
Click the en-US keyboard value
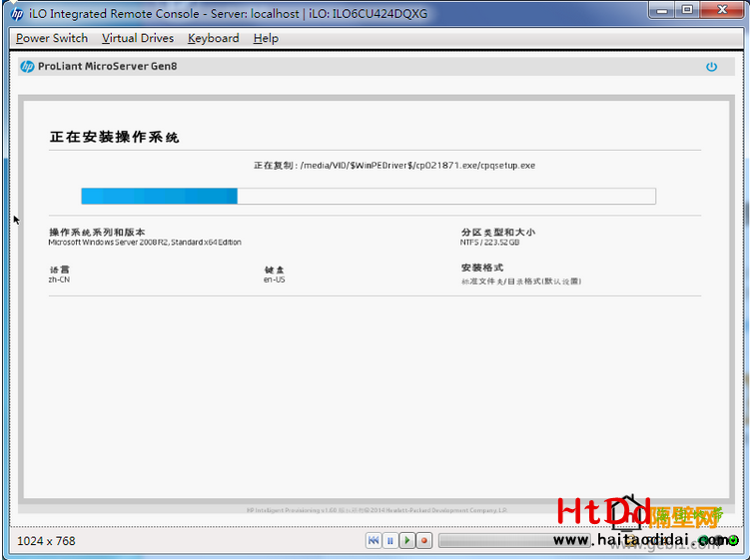pos(274,280)
